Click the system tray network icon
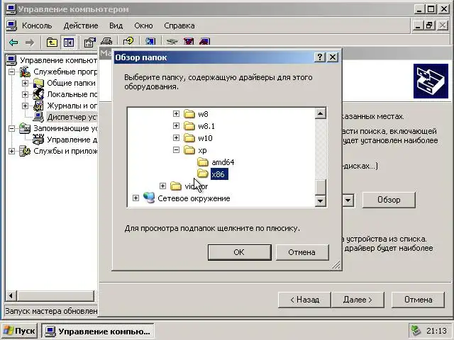Viewport: 454px width, 340px height. pos(416,331)
